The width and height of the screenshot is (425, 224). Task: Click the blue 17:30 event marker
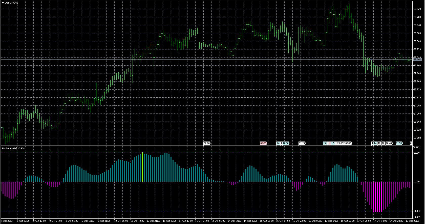pyautogui.click(x=286, y=143)
